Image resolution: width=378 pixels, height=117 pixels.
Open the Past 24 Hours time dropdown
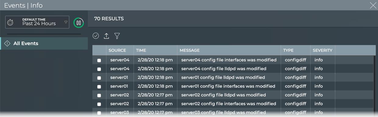[37, 22]
